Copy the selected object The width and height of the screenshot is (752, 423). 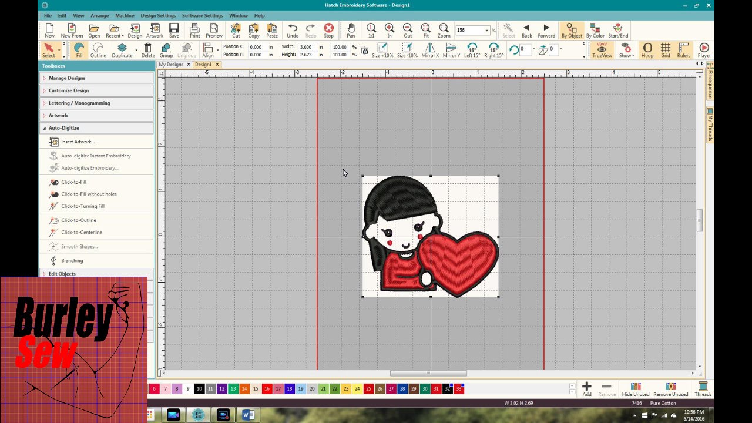(x=254, y=31)
